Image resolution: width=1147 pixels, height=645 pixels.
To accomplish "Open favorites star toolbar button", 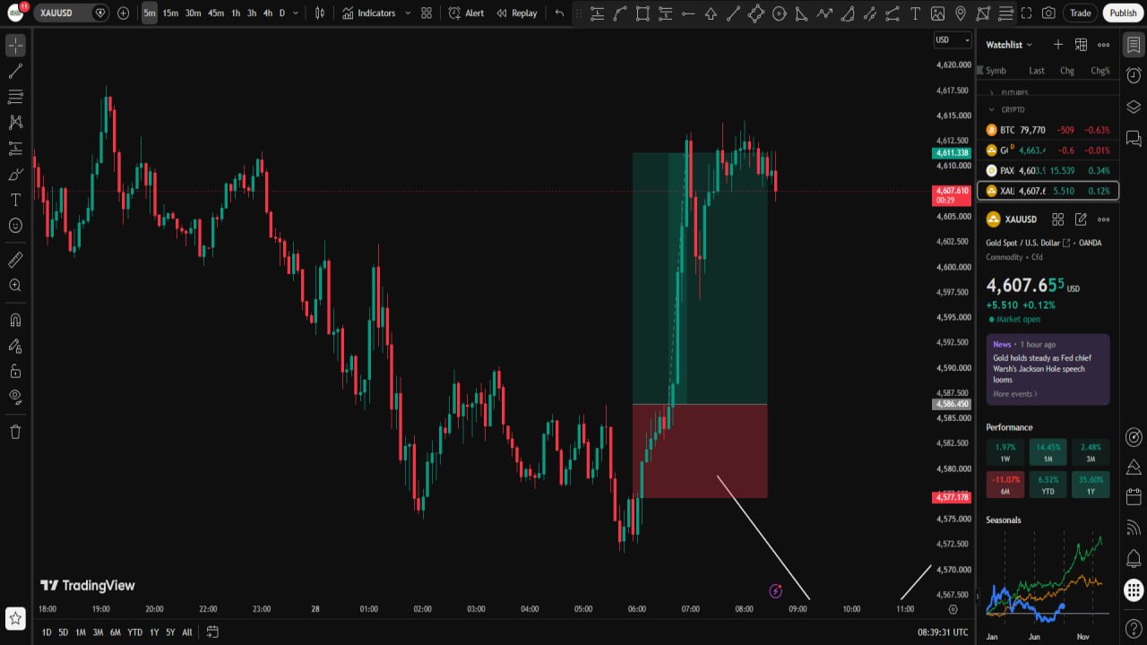I will [15, 618].
